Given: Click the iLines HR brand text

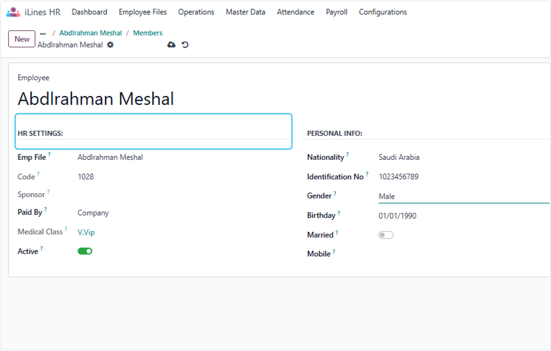Looking at the screenshot, I should click(42, 12).
